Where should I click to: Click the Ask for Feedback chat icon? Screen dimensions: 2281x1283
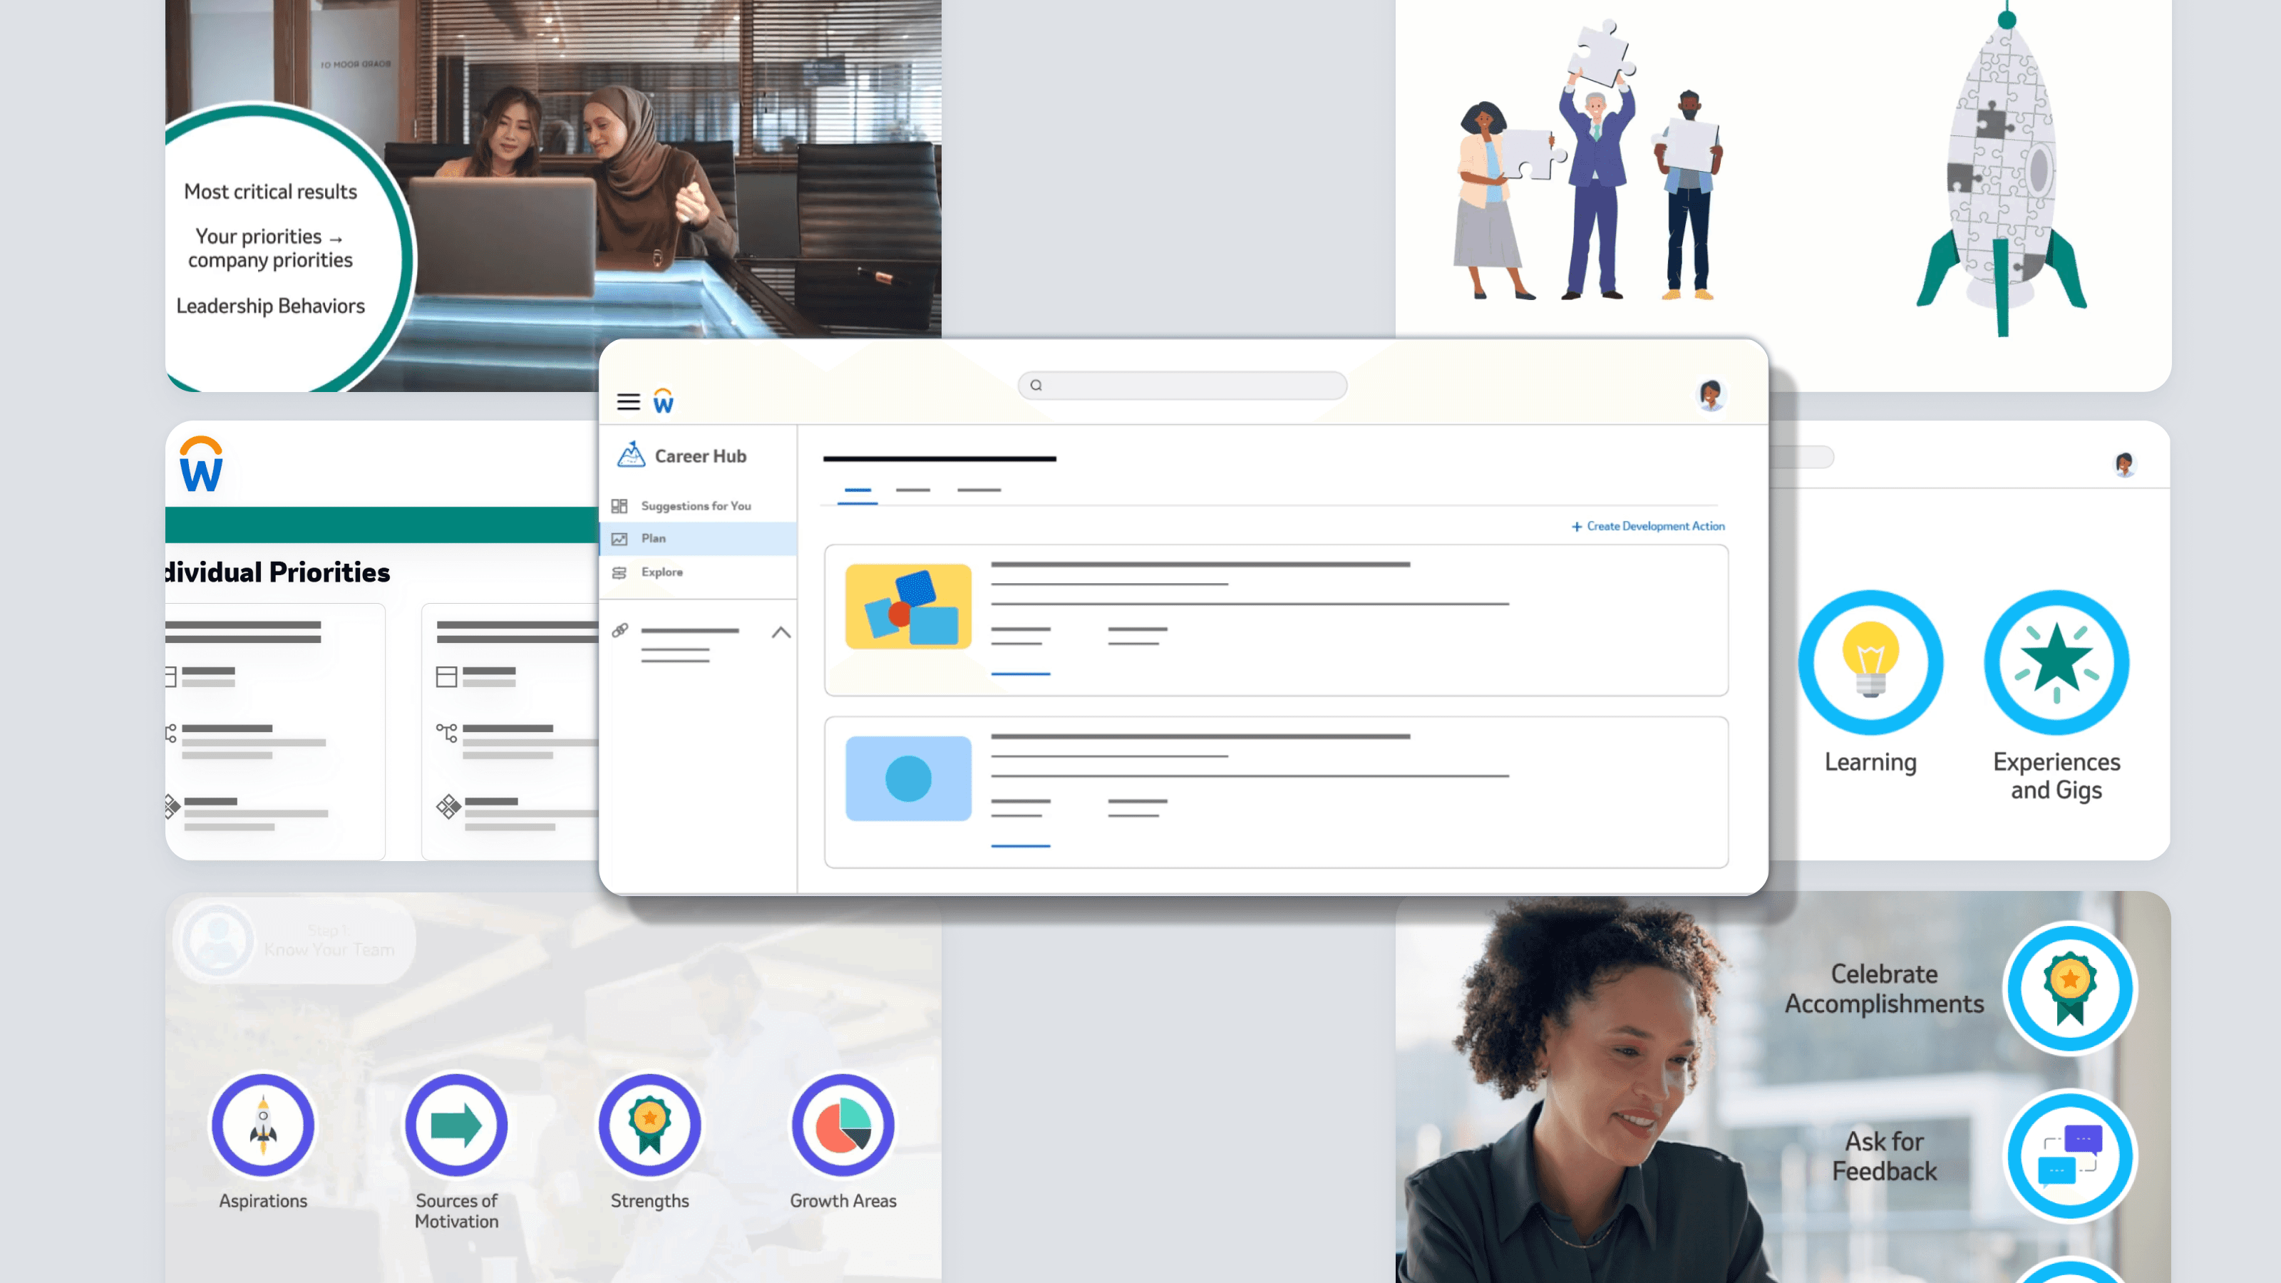coord(2069,1155)
